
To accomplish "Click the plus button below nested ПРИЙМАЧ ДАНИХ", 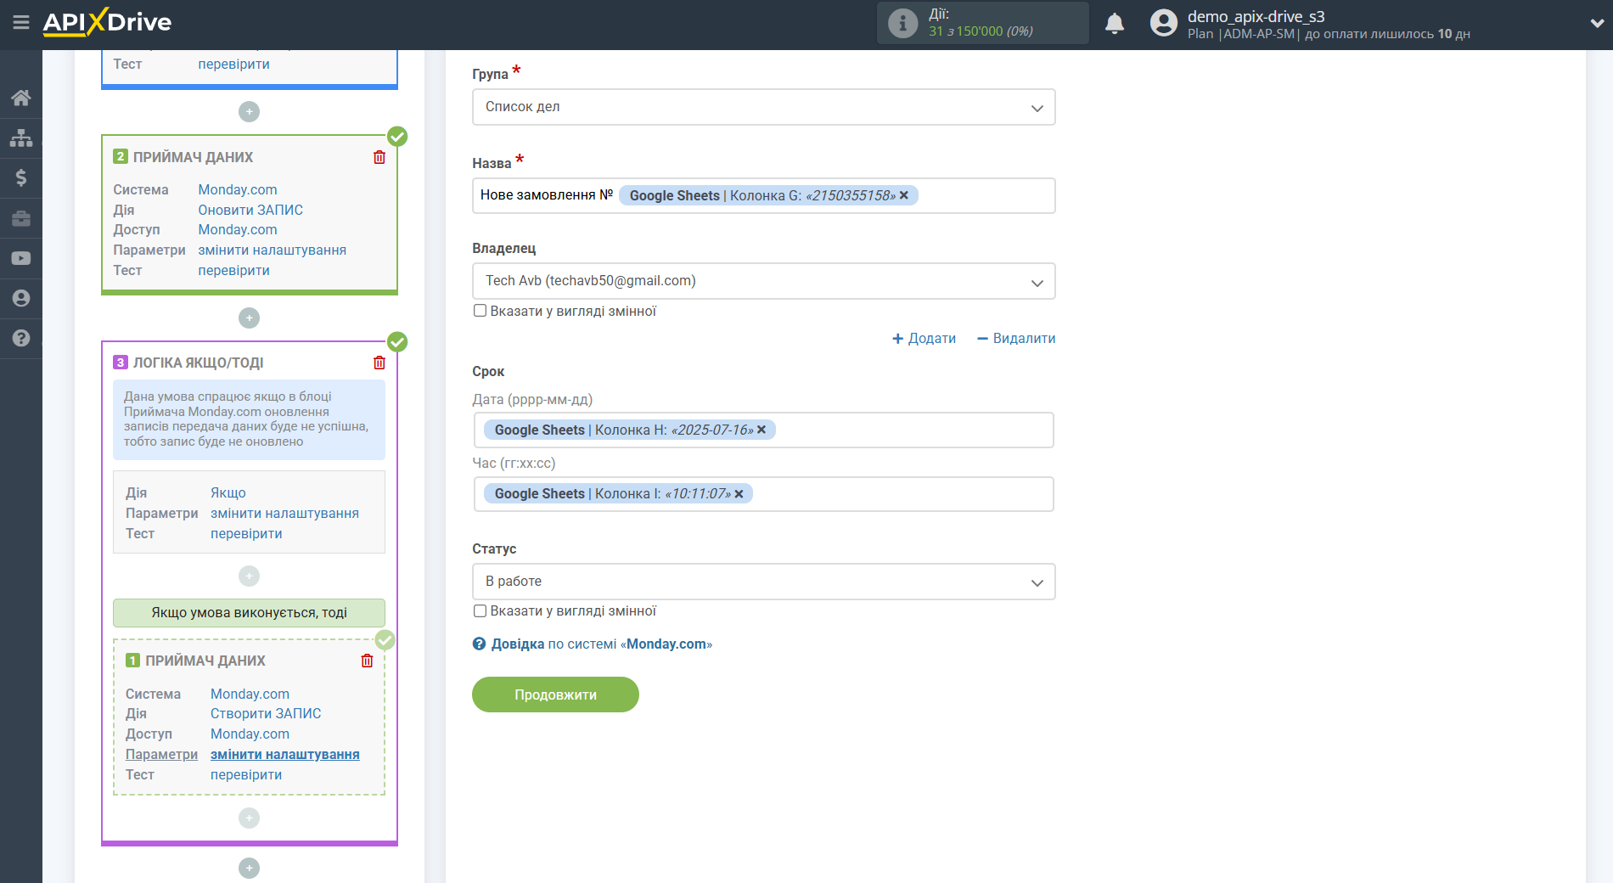I will point(249,818).
